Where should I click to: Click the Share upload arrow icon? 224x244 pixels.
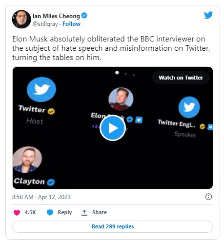point(84,213)
